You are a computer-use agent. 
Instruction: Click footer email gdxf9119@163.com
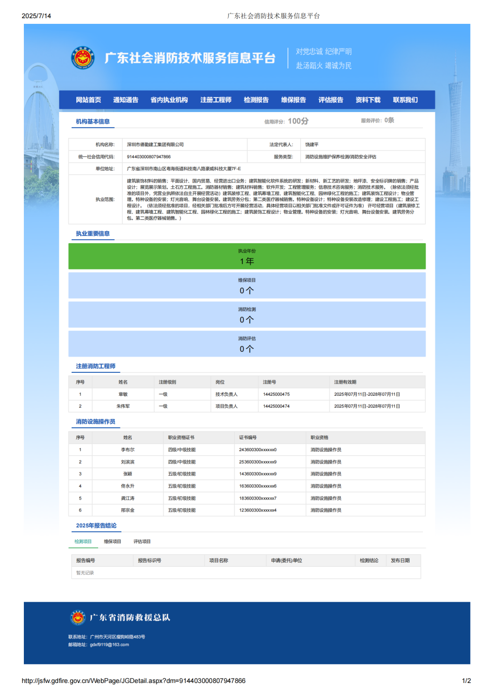point(109,645)
